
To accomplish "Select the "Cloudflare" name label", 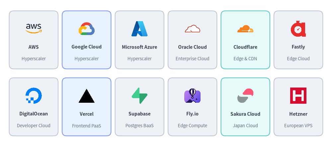I will click(x=245, y=47).
